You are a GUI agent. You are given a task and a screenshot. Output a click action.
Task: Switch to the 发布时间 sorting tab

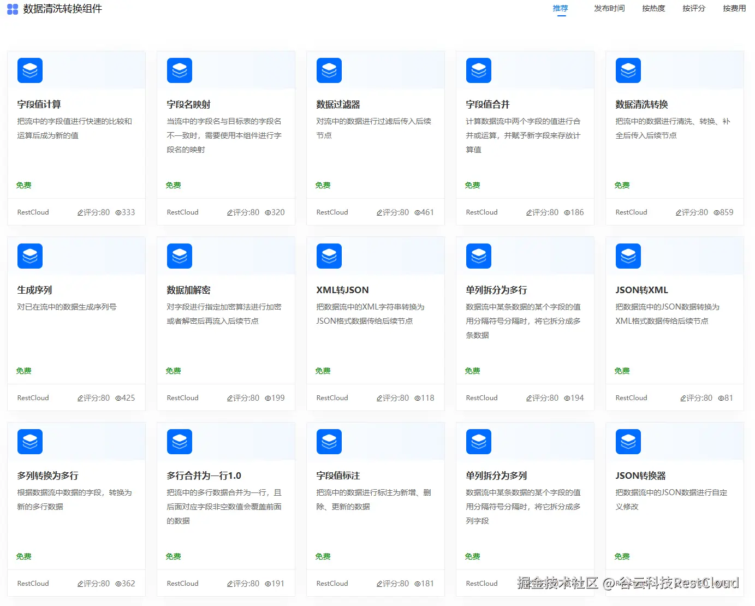pyautogui.click(x=609, y=8)
